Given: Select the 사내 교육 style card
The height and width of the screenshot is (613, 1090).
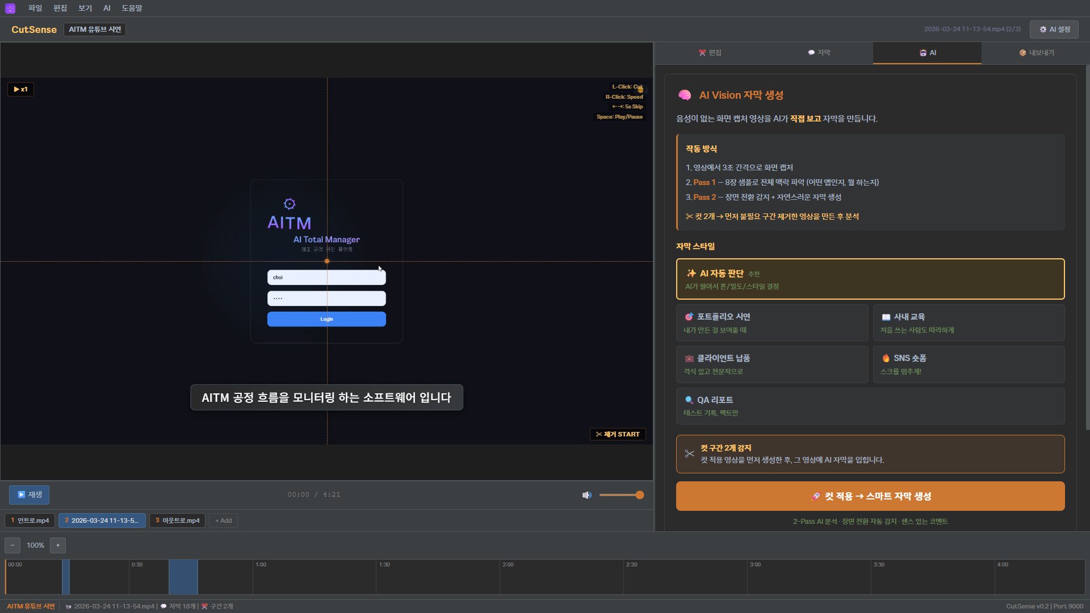Looking at the screenshot, I should tap(969, 322).
